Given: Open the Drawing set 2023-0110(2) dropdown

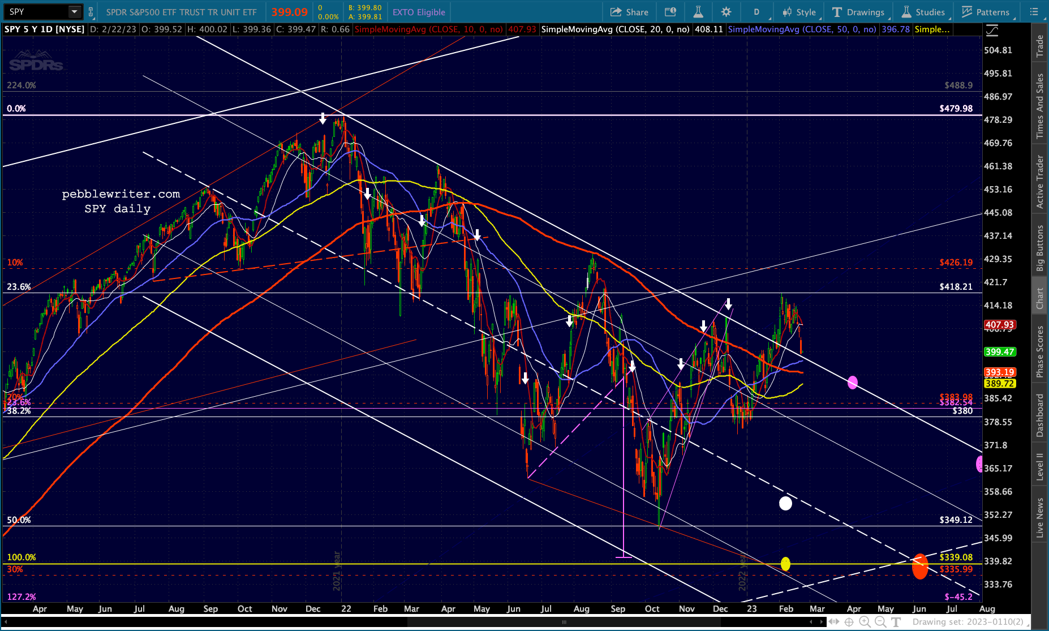Looking at the screenshot, I should (970, 622).
